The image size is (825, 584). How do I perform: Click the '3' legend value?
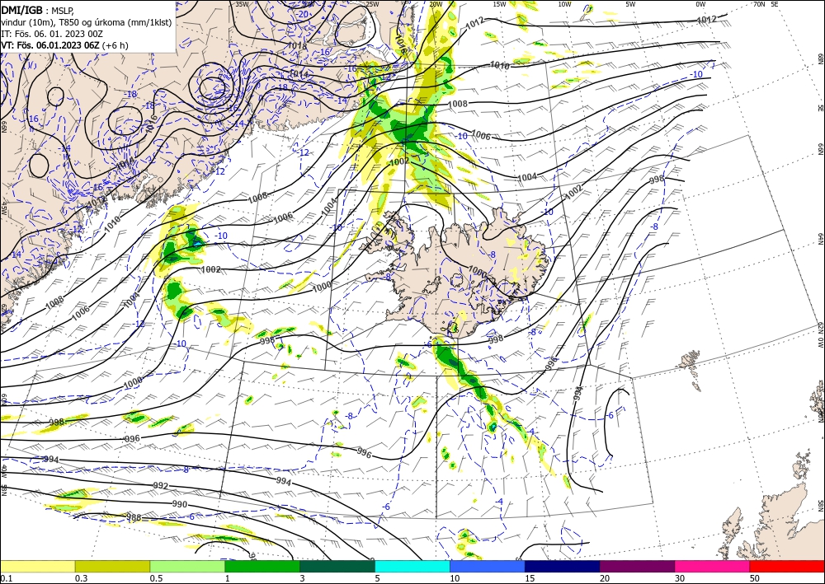pyautogui.click(x=302, y=578)
